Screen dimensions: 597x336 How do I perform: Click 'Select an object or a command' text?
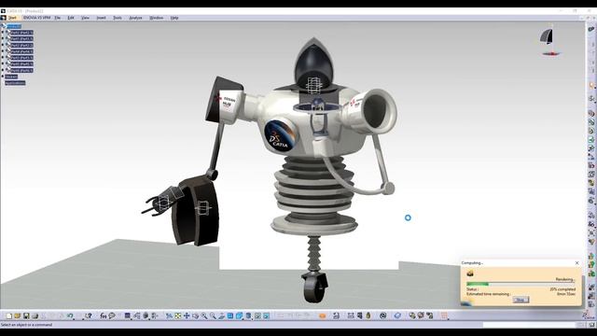(26, 325)
